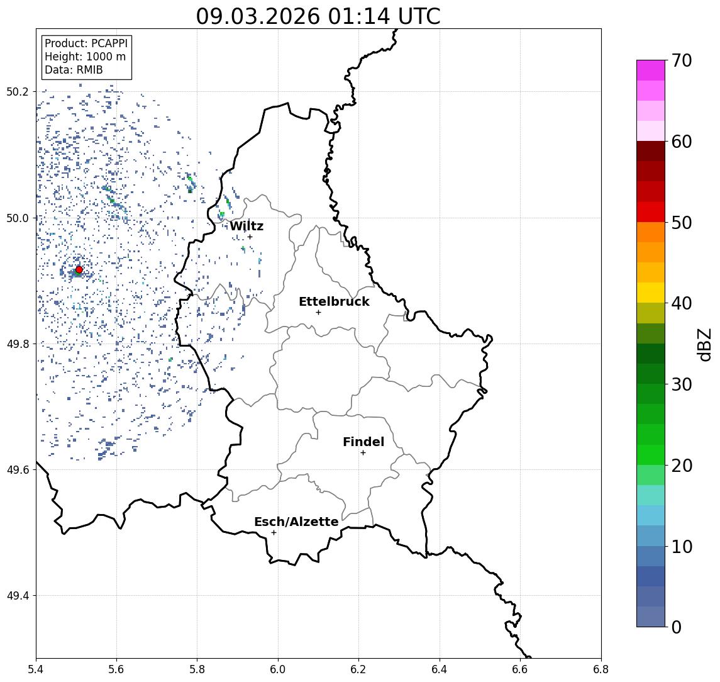The width and height of the screenshot is (720, 682).
Task: Click the plus marker below Esch/Alzette
Action: tap(274, 533)
